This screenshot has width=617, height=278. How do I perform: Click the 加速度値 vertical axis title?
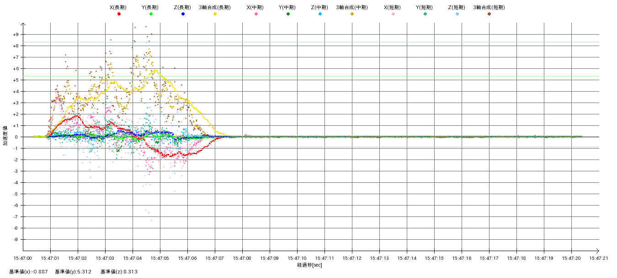[x=6, y=135]
